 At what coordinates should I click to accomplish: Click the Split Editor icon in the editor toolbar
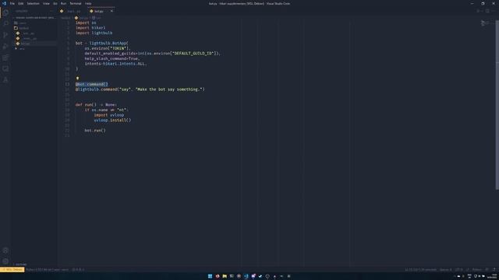(x=487, y=11)
